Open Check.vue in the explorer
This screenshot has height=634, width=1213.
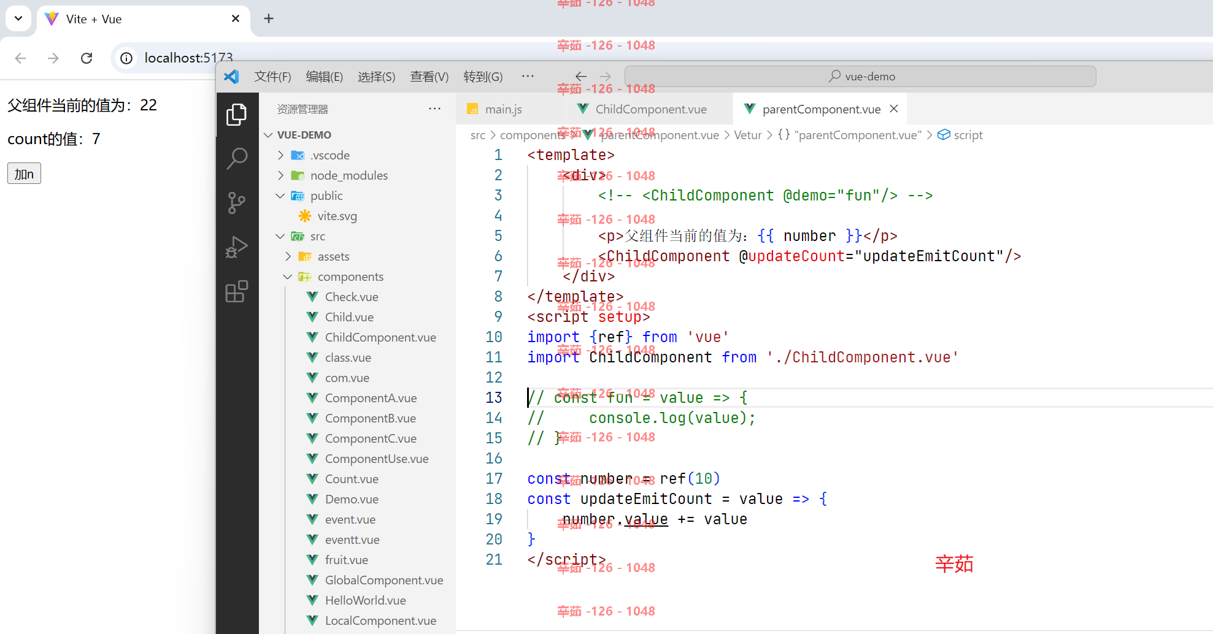point(358,297)
